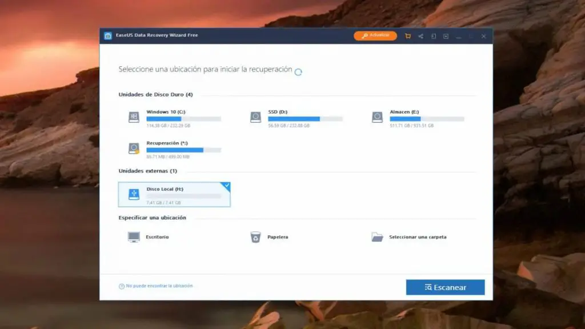Close the EaseUS window
The height and width of the screenshot is (329, 585).
[483, 36]
